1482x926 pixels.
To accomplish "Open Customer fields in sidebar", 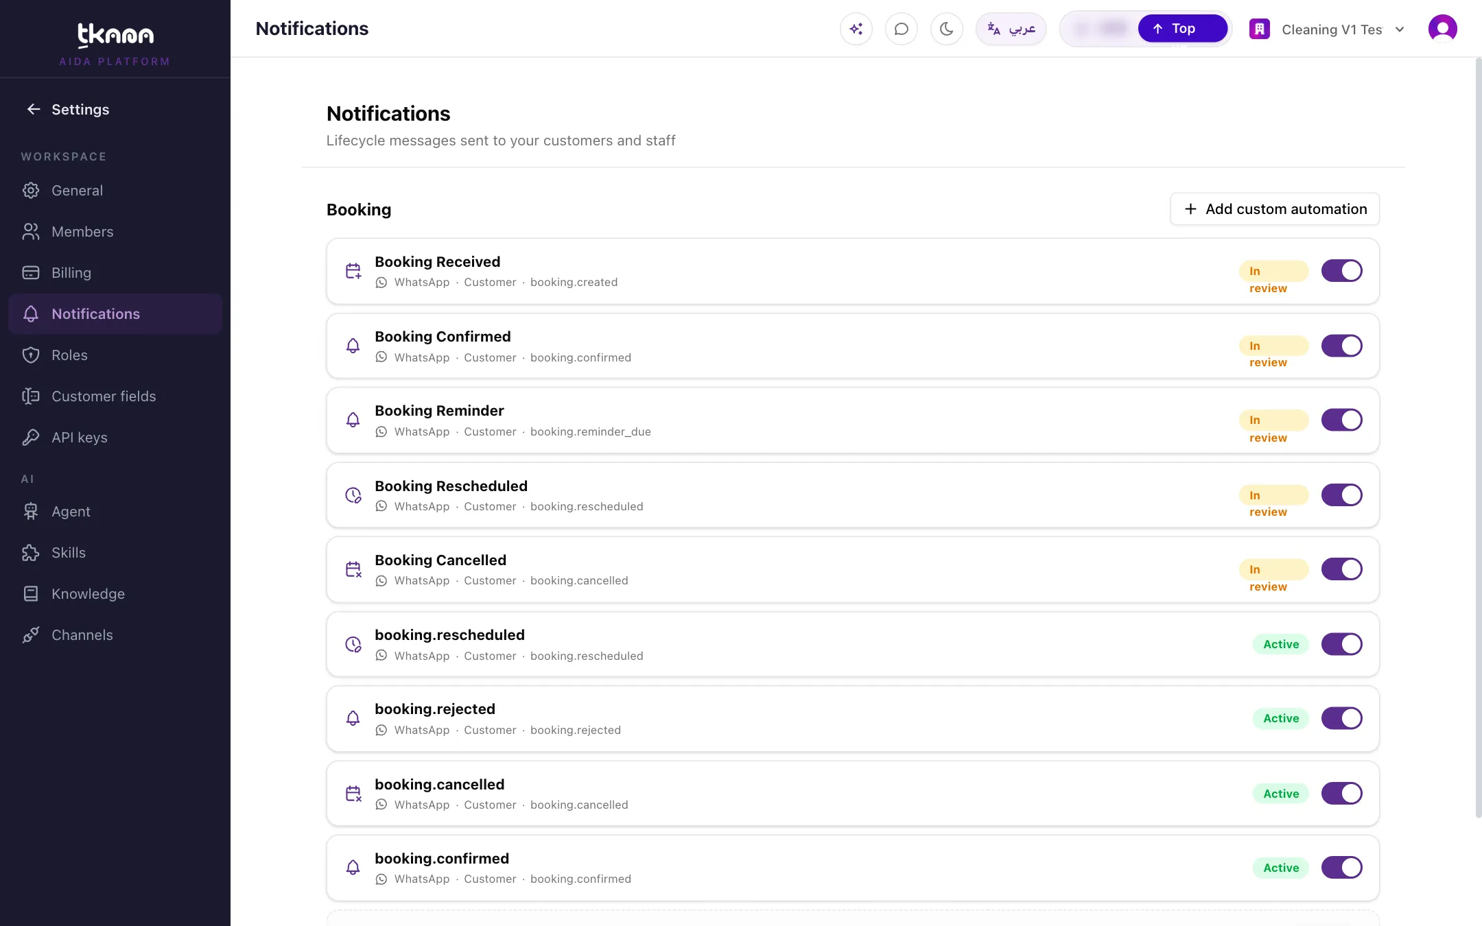I will [x=115, y=396].
